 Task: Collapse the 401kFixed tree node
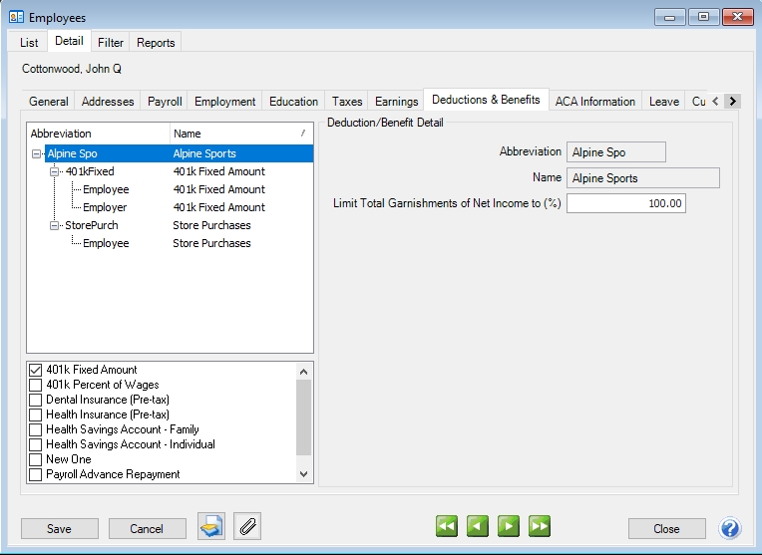[x=55, y=172]
